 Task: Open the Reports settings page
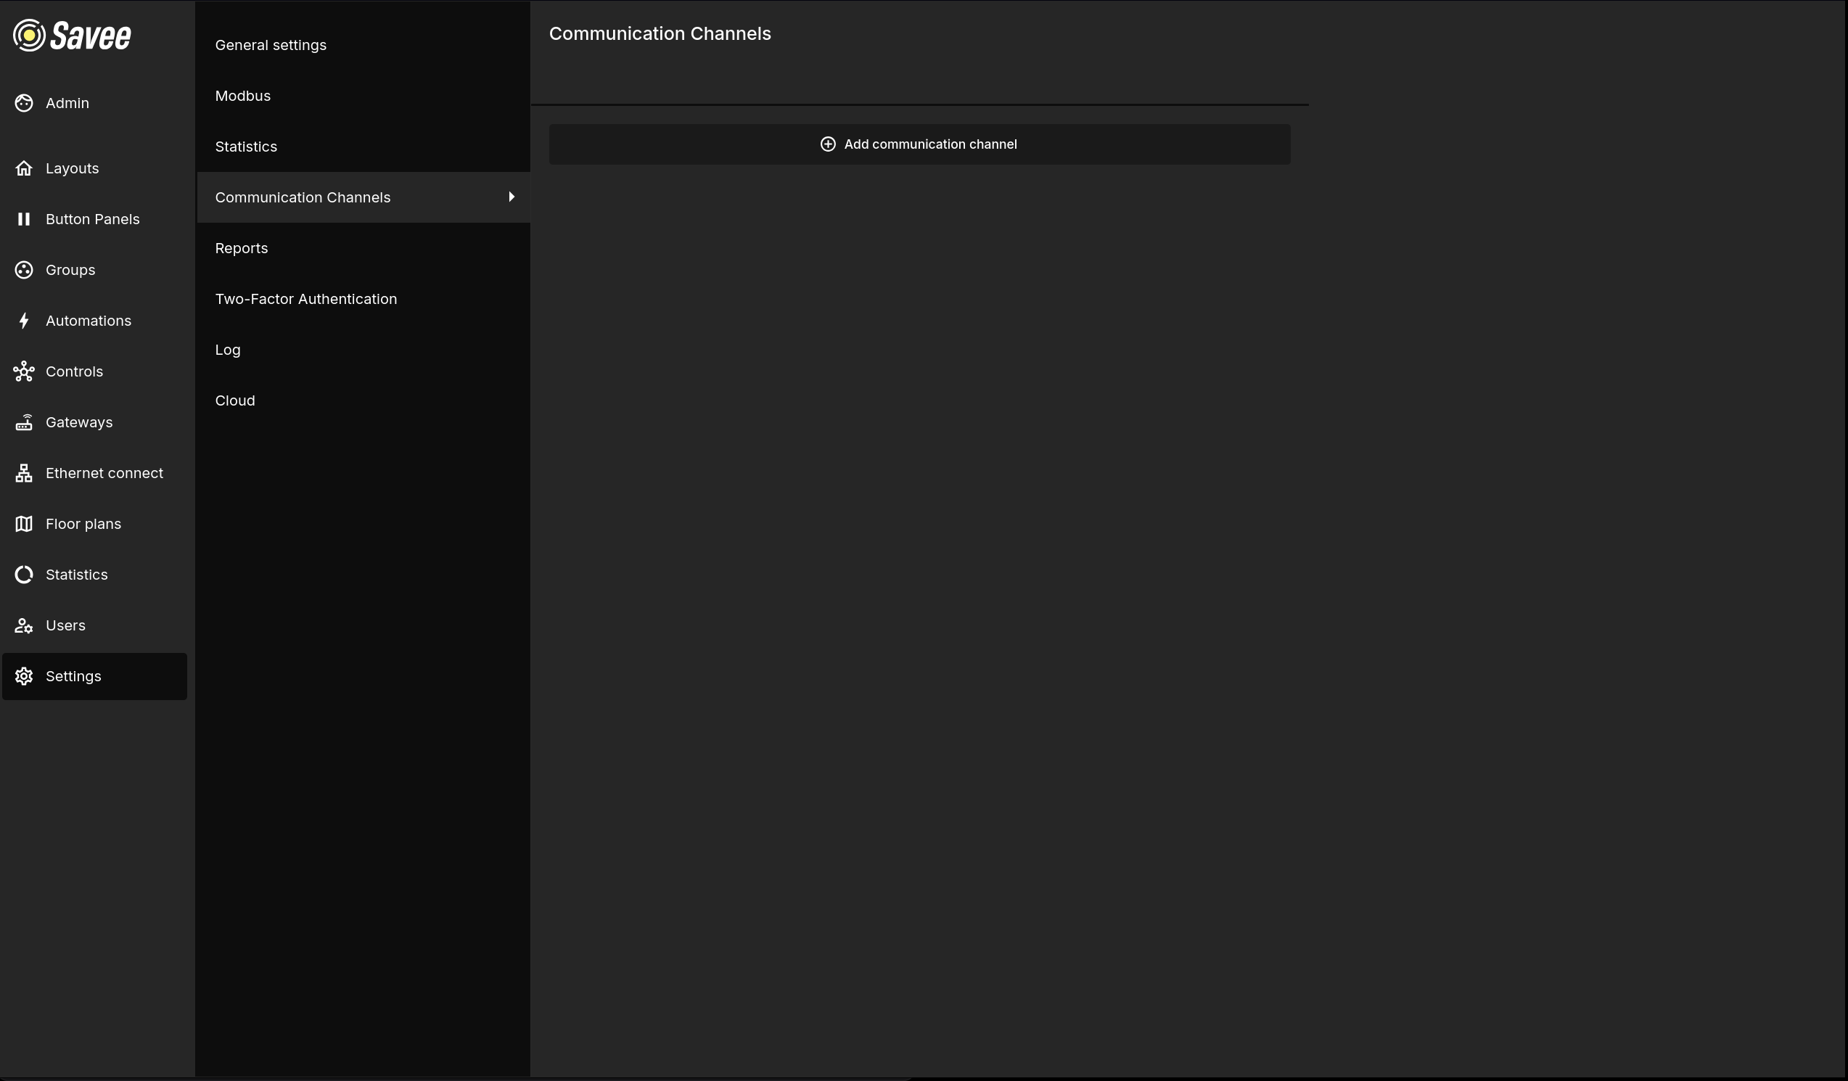point(242,249)
